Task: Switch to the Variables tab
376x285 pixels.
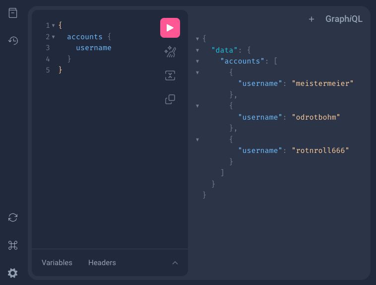Action: pyautogui.click(x=57, y=263)
